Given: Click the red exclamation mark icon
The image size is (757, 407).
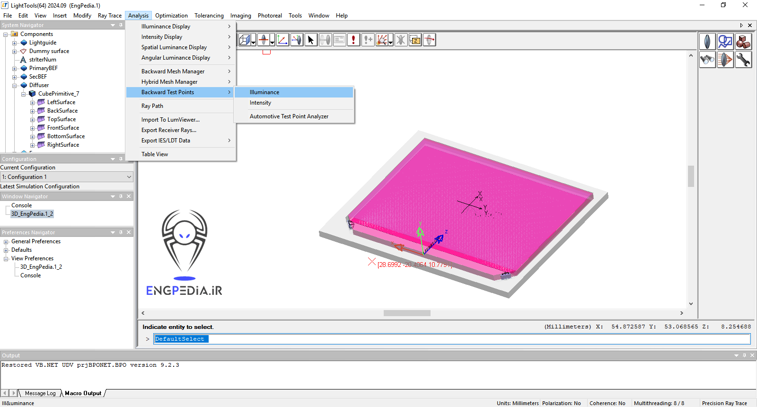Looking at the screenshot, I should [x=353, y=40].
